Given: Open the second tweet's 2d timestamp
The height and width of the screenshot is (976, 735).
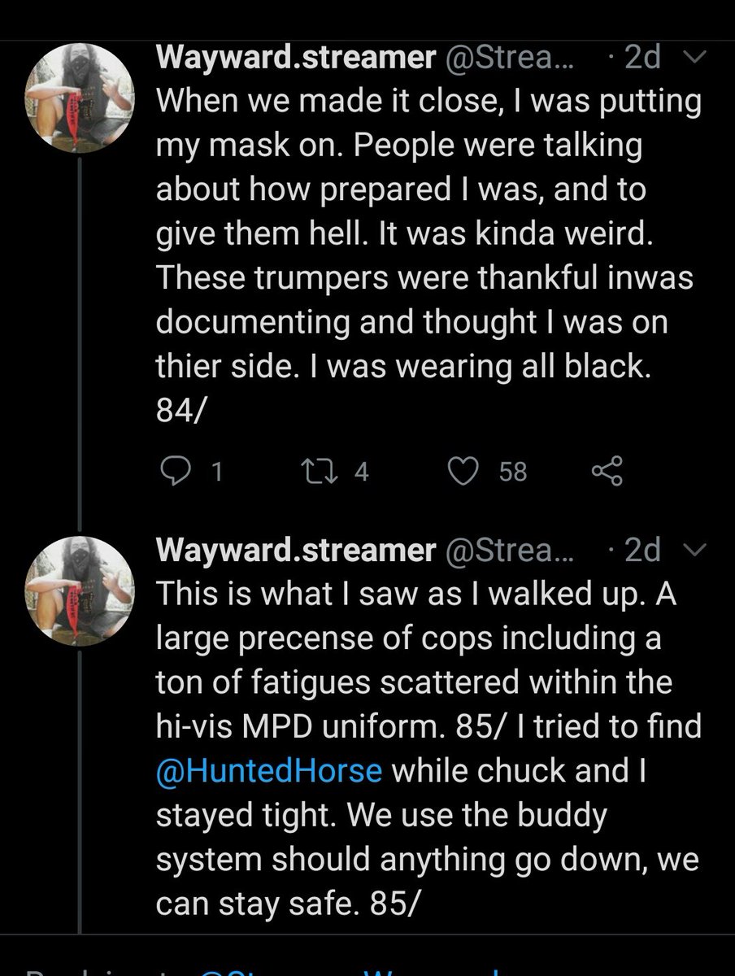Looking at the screenshot, I should [640, 552].
